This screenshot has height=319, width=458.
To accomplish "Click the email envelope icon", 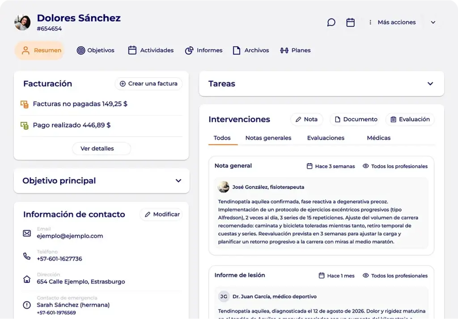I will [x=27, y=233].
